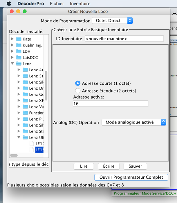Select the Lenz XF folder icon
This screenshot has height=203, width=177.
[25, 100]
